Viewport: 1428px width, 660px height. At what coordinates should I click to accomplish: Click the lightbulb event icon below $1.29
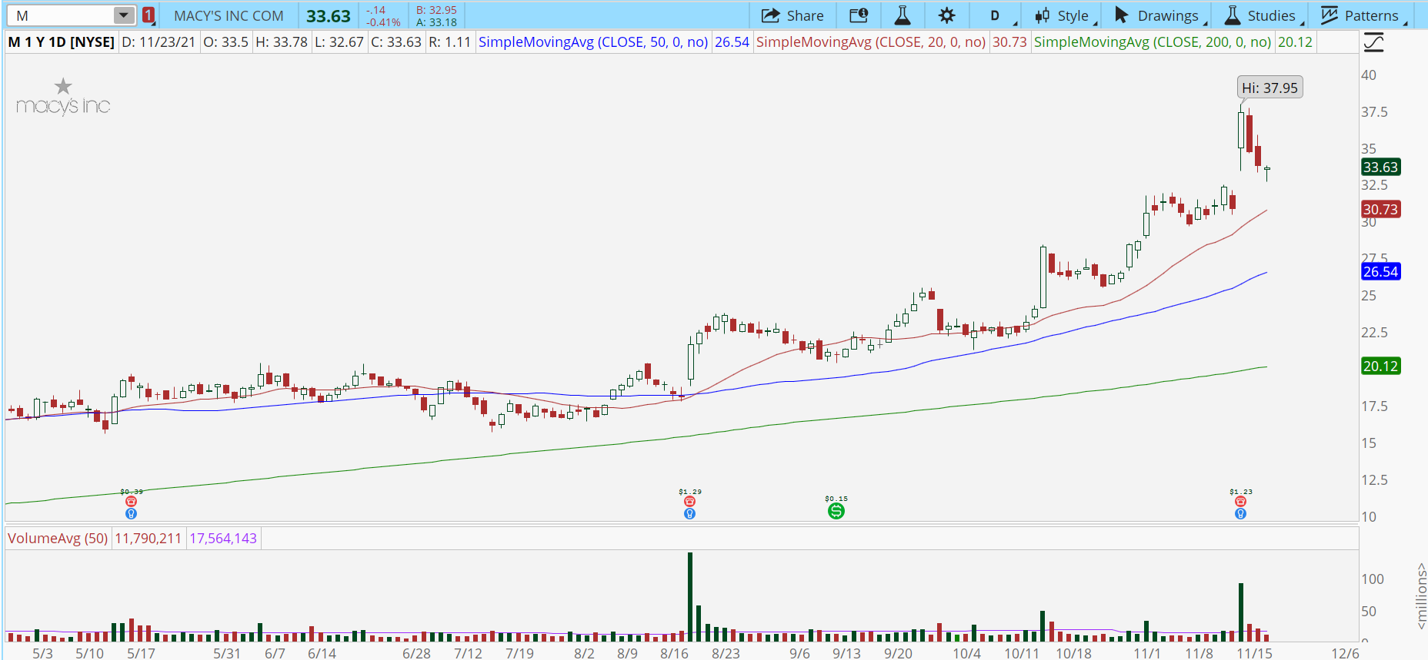[689, 513]
